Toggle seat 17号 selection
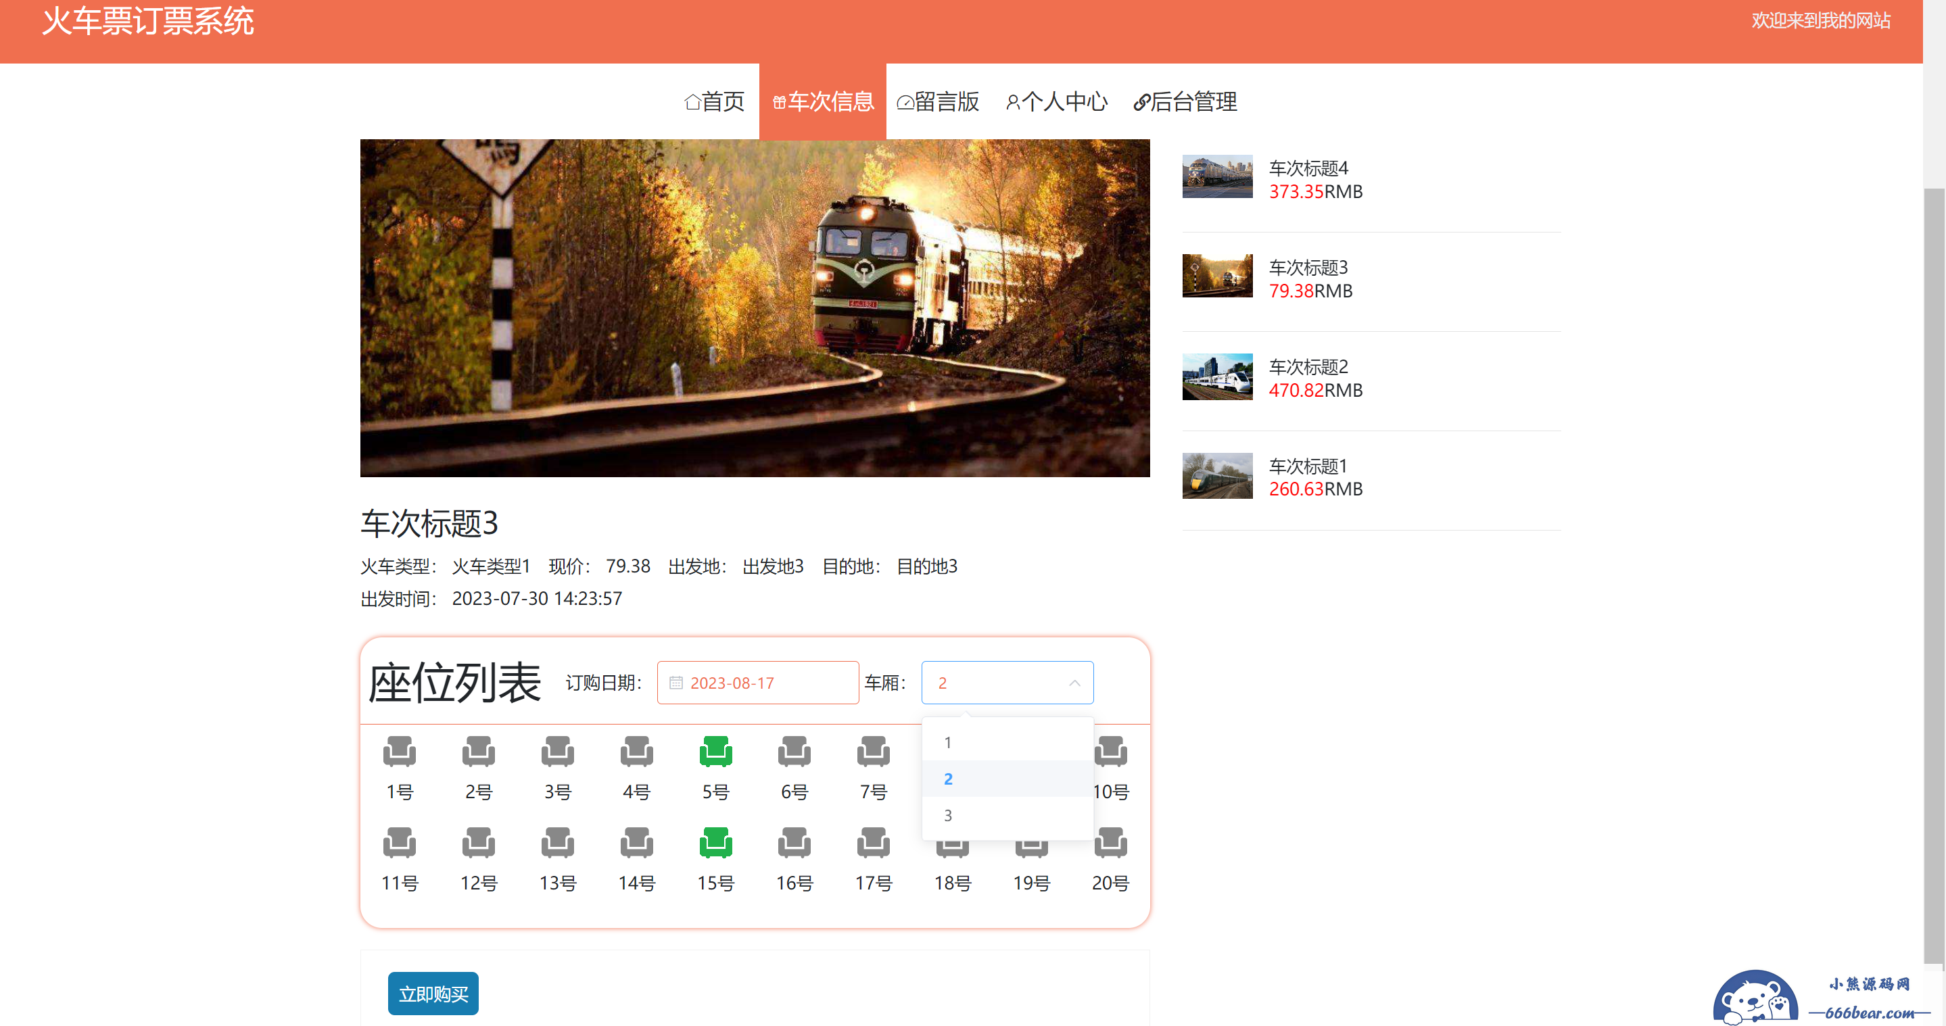Image resolution: width=1946 pixels, height=1026 pixels. (872, 843)
